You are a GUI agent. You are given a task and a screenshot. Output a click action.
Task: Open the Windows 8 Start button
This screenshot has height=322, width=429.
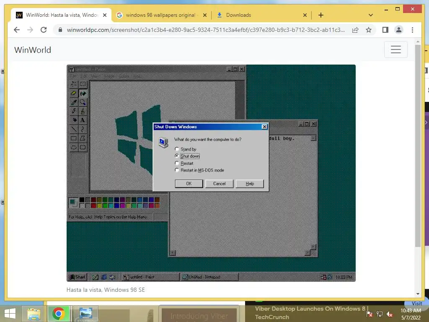click(10, 314)
